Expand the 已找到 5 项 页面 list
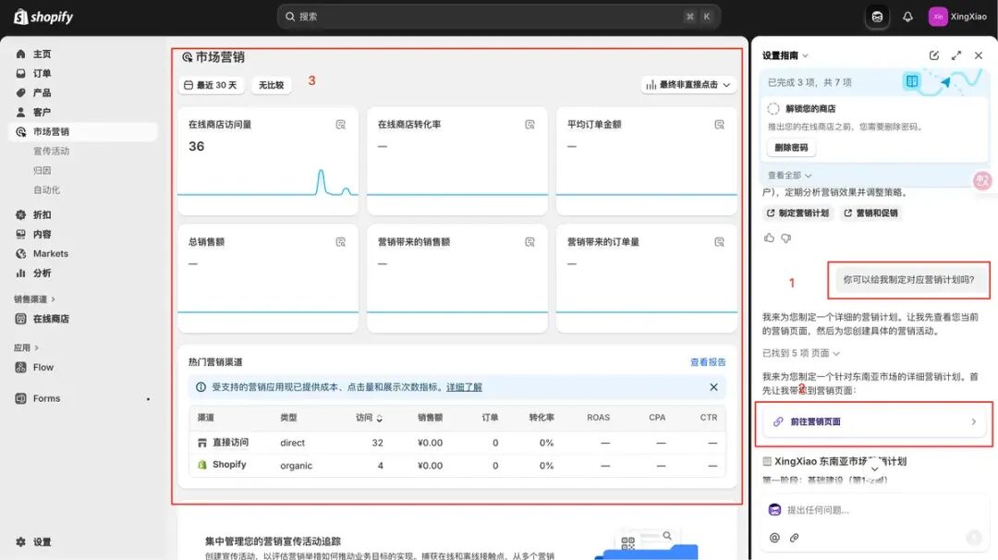This screenshot has width=998, height=560. pyautogui.click(x=801, y=353)
